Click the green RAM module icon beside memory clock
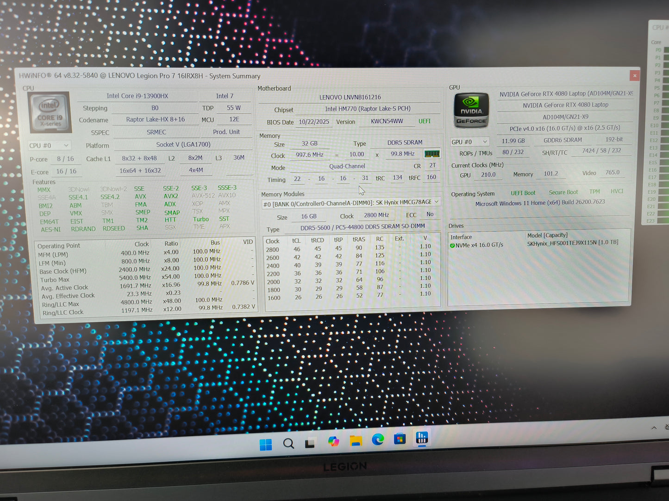669x501 pixels. tap(432, 153)
